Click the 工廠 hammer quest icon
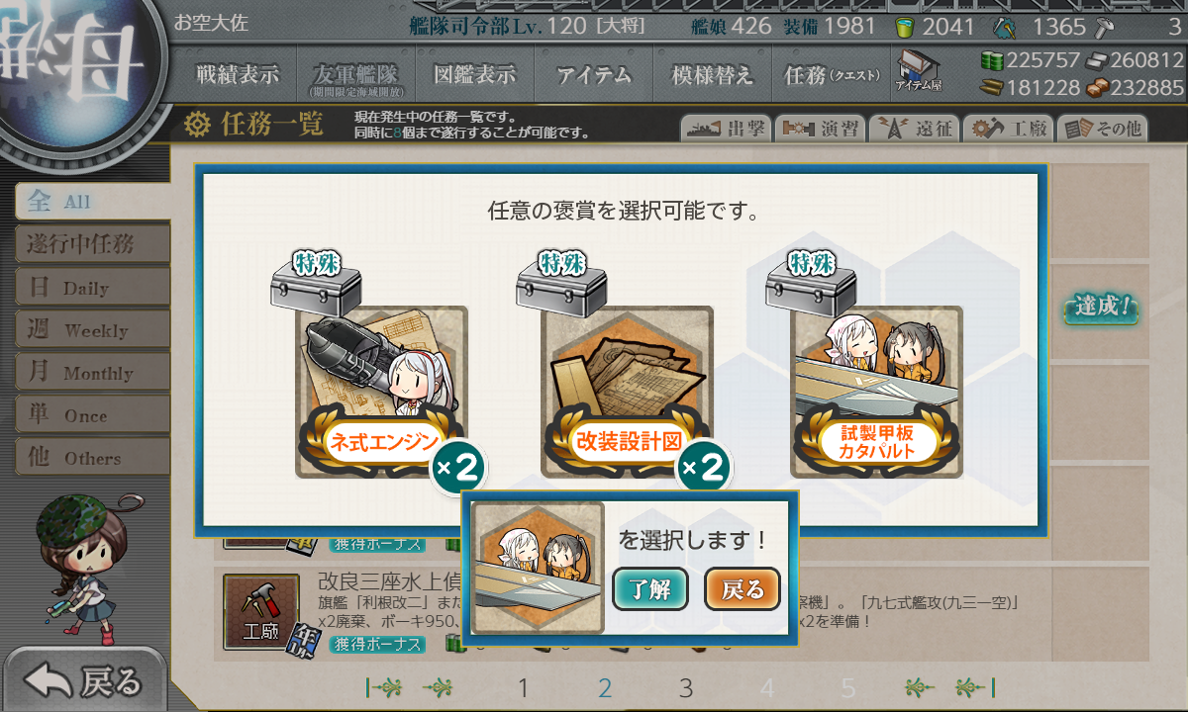Screen dimensions: 1188x712 pyautogui.click(x=260, y=611)
